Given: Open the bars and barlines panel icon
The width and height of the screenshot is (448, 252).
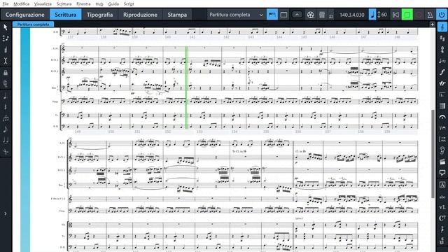Looking at the screenshot, I should pyautogui.click(x=442, y=106).
